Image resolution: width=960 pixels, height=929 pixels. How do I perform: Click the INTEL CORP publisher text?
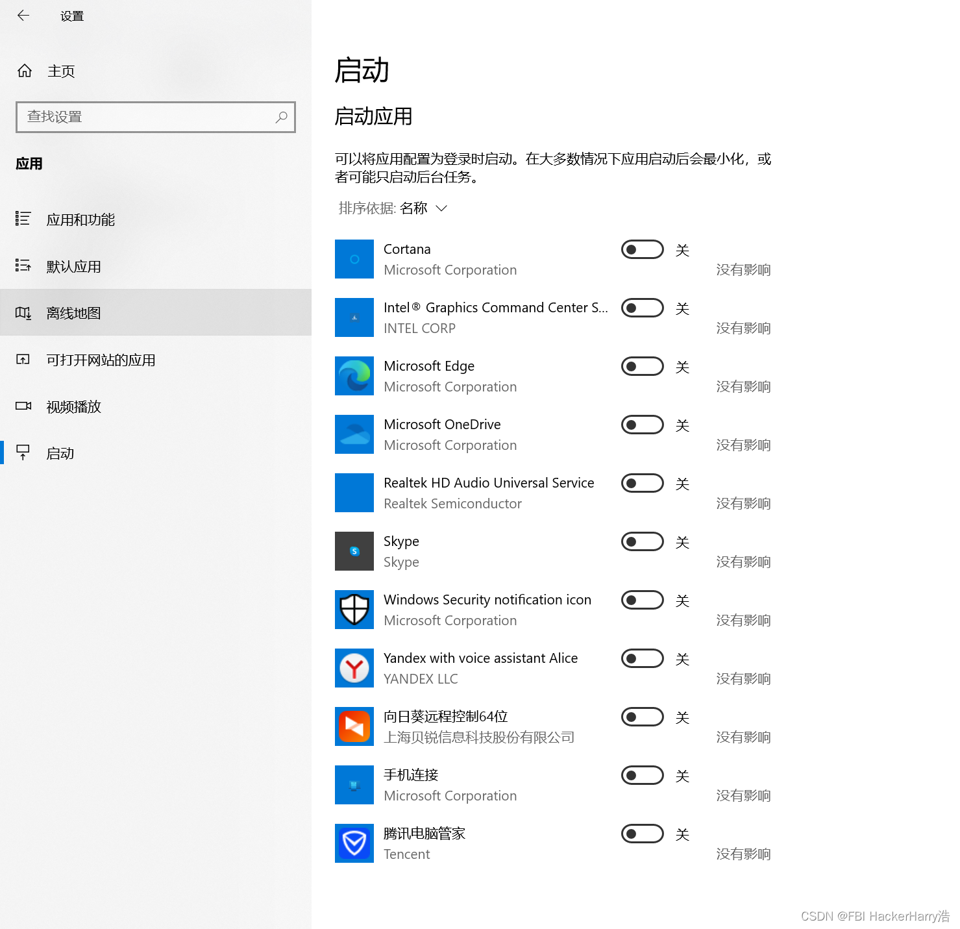point(419,328)
